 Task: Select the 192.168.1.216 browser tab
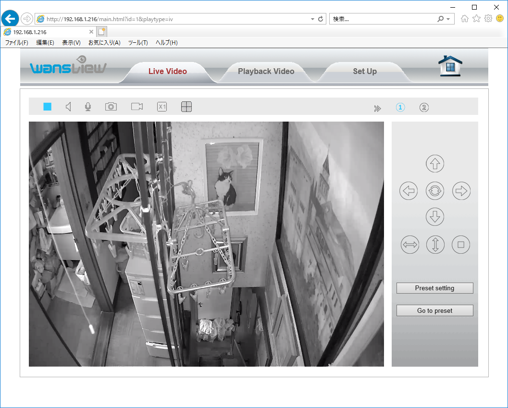click(49, 32)
